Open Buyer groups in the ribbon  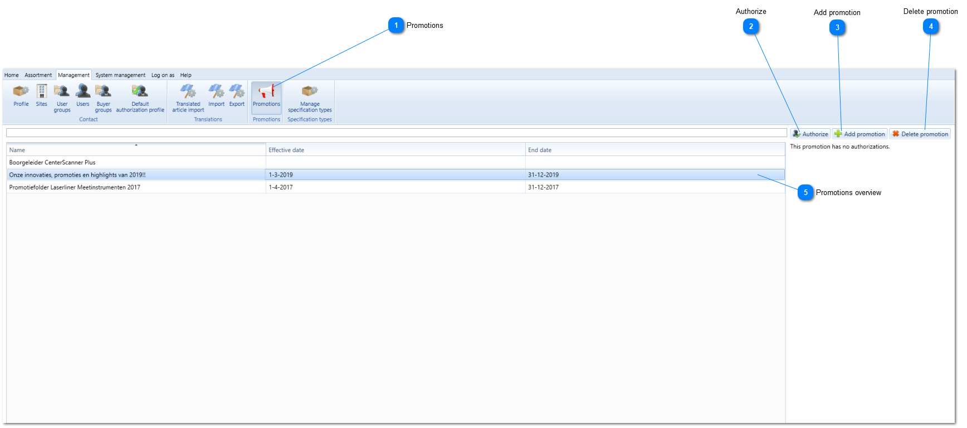tap(103, 98)
